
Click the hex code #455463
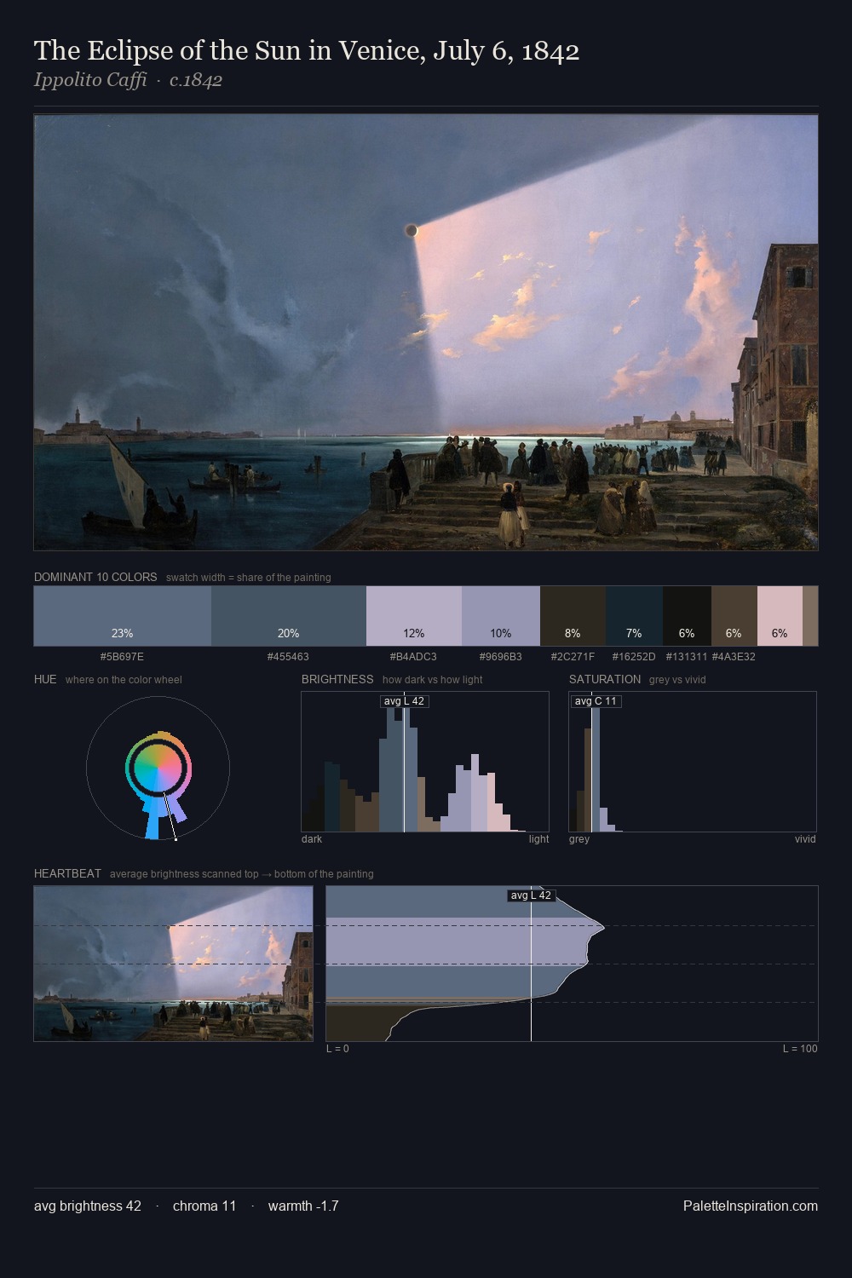point(288,657)
